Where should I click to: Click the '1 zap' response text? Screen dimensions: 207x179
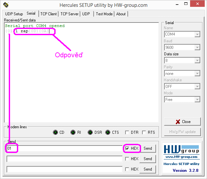(22, 31)
